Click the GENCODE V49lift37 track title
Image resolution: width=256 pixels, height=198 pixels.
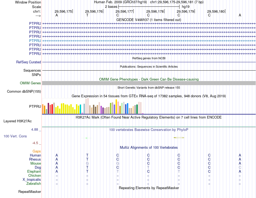click(x=149, y=20)
